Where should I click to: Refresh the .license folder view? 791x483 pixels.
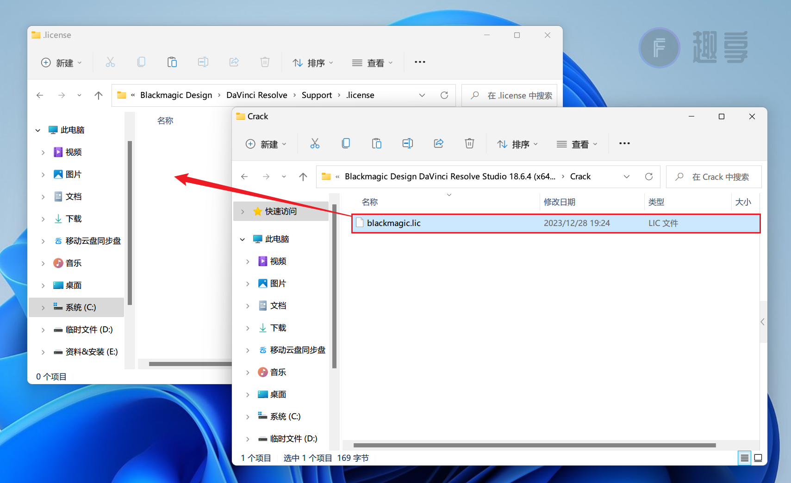tap(444, 95)
